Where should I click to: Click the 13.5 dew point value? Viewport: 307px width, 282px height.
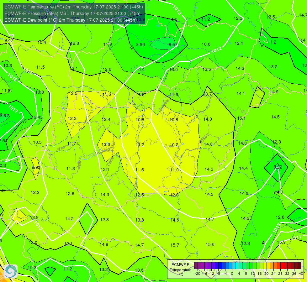271,17
